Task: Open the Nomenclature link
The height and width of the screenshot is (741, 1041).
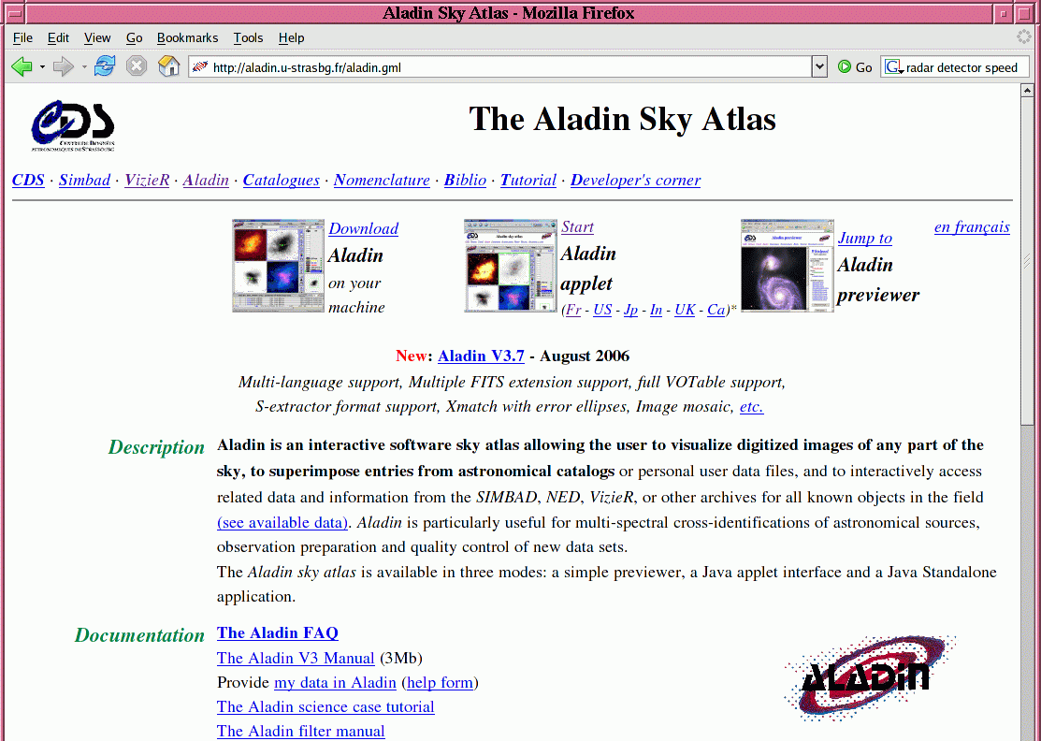Action: tap(382, 180)
